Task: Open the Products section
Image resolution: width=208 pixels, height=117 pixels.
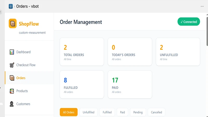Action: (29, 91)
